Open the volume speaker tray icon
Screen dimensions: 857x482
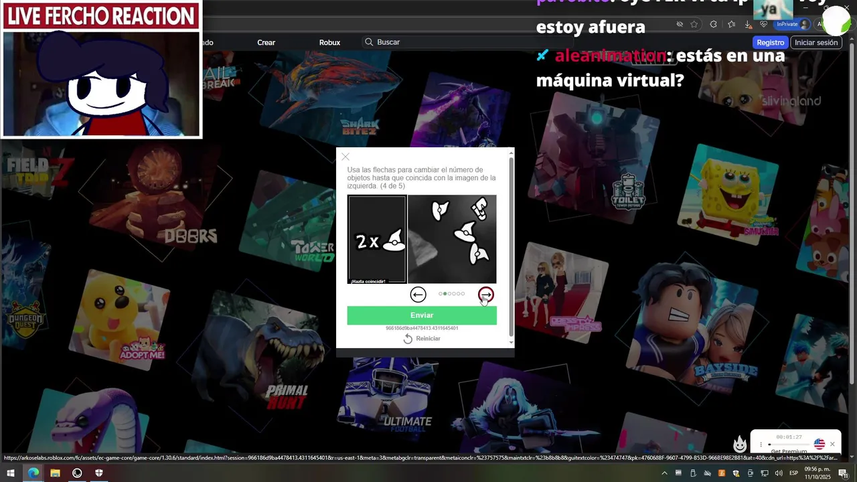click(x=779, y=473)
